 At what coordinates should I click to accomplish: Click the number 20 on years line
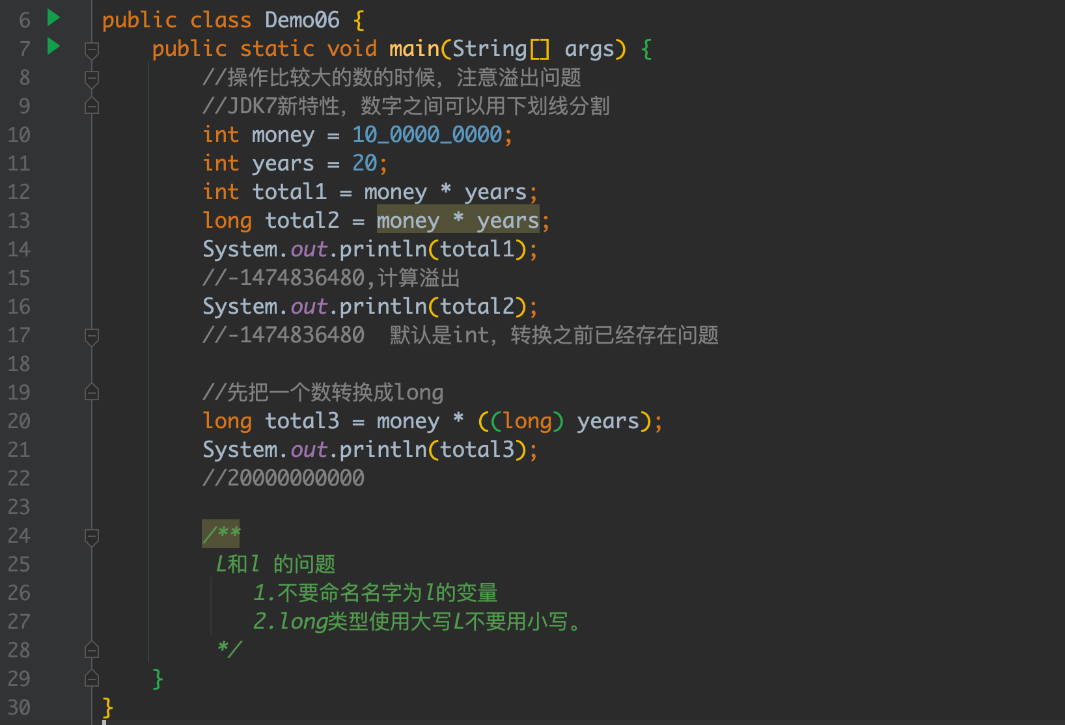365,163
